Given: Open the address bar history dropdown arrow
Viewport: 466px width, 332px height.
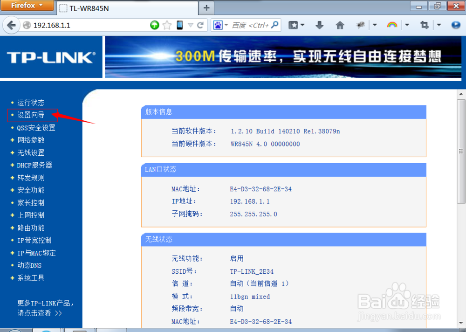Looking at the screenshot, I should 191,25.
